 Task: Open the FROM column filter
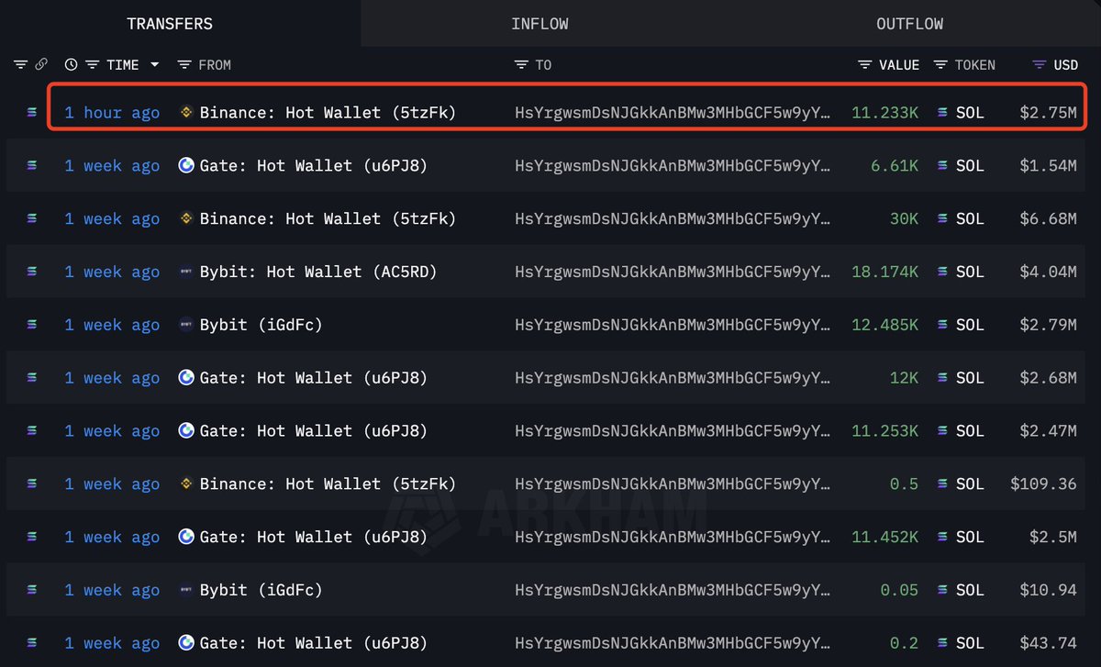(183, 65)
